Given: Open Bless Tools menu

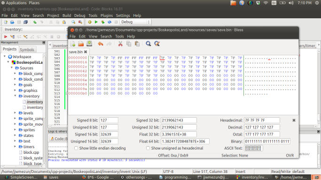Looking at the screenshot, I should (x=119, y=37).
